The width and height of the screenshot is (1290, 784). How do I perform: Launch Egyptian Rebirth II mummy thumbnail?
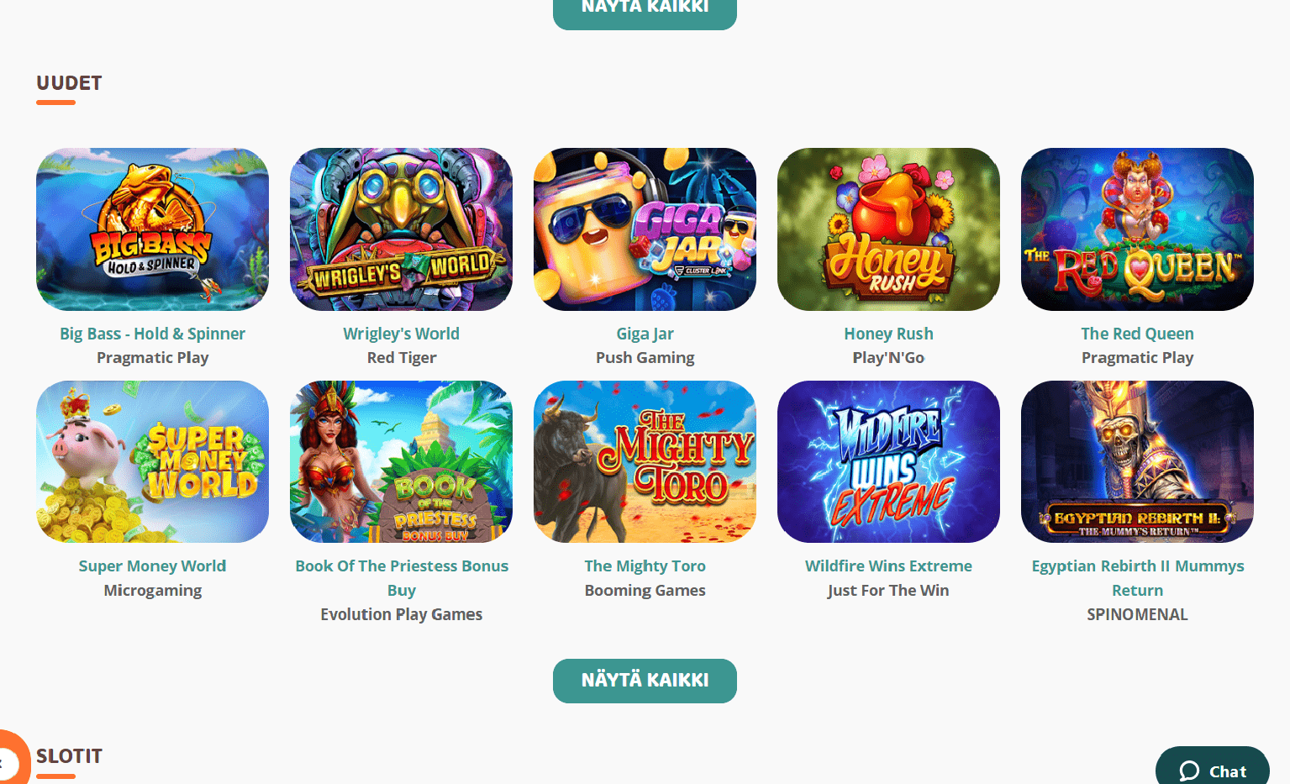pyautogui.click(x=1137, y=461)
